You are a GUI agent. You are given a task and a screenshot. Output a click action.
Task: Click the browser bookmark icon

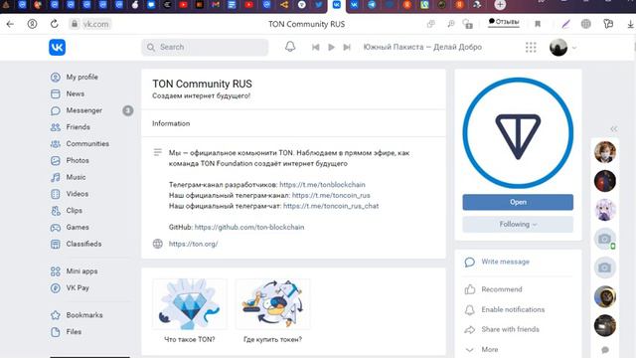[x=538, y=24]
